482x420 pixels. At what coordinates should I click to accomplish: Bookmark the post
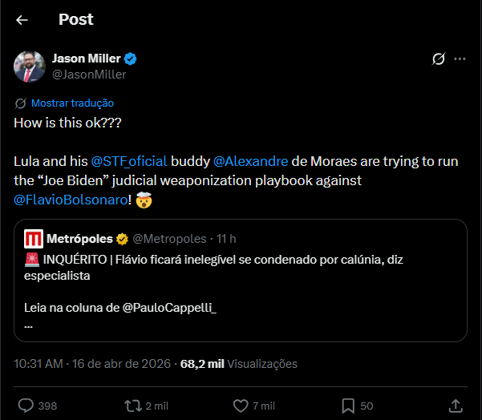click(349, 406)
